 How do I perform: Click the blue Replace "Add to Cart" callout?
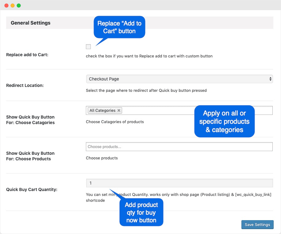119,27
